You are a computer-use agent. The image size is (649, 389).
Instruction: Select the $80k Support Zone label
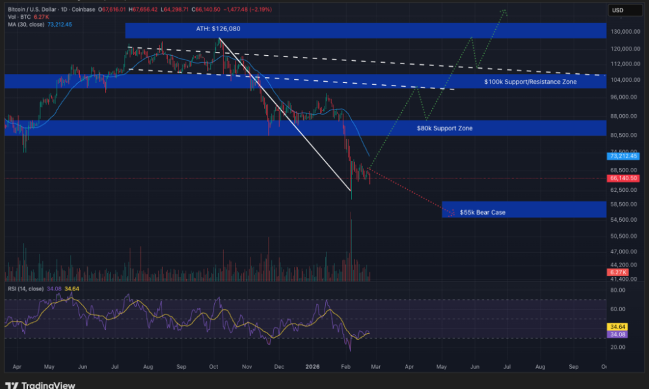click(x=445, y=128)
